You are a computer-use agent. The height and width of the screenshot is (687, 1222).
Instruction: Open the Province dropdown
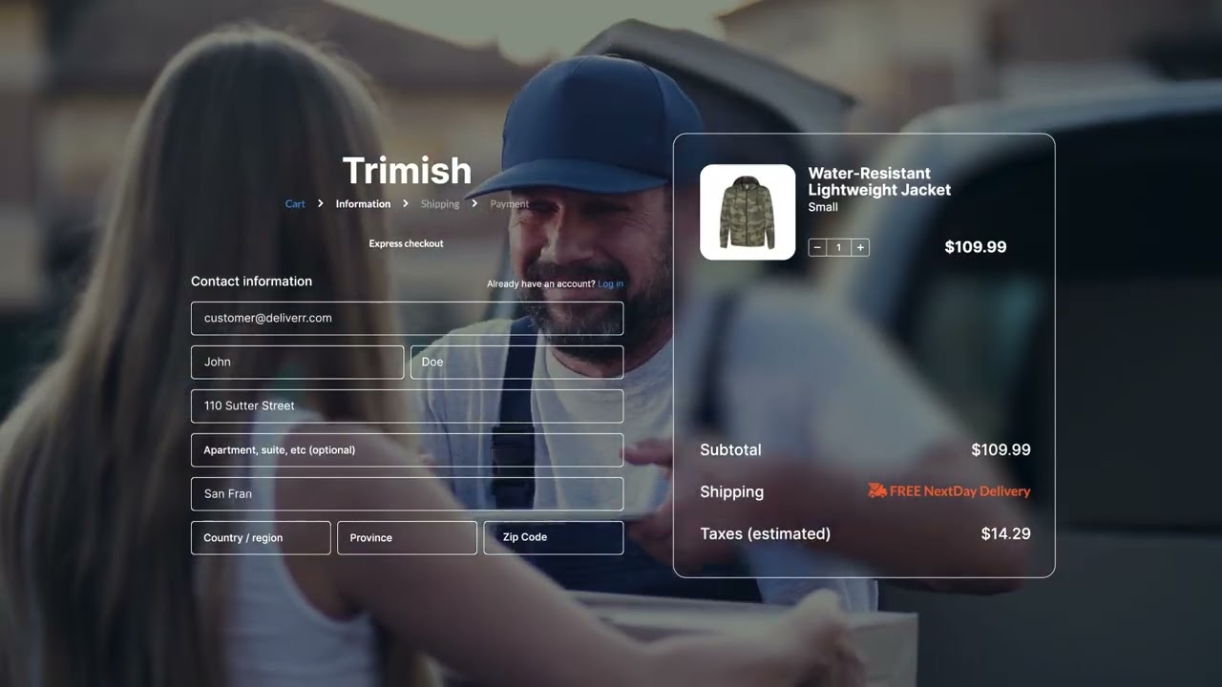tap(407, 537)
